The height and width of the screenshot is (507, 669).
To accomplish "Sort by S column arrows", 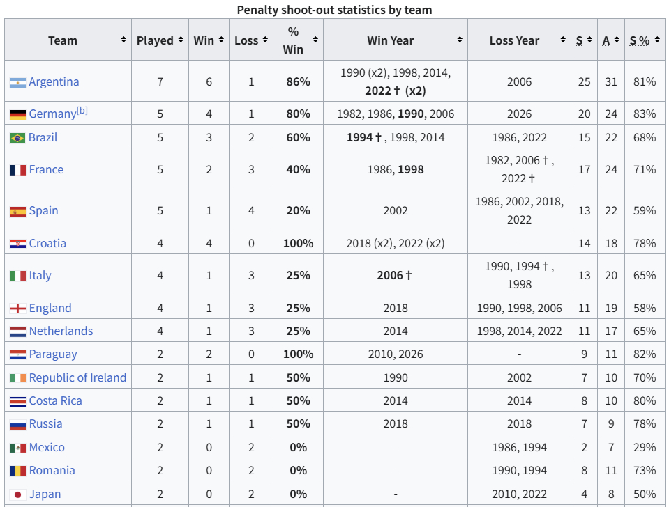I will click(589, 40).
